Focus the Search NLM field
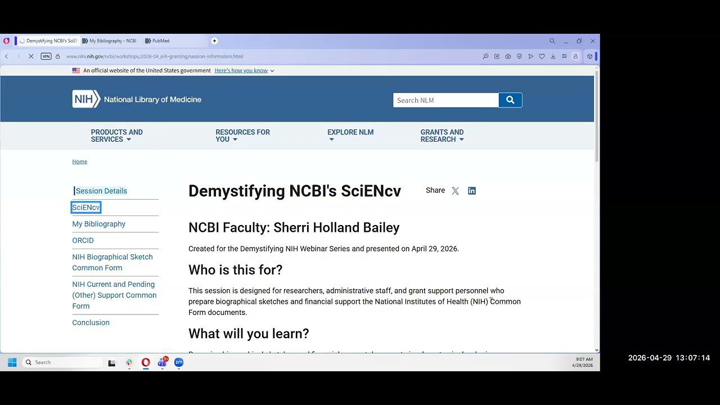The width and height of the screenshot is (720, 405). click(445, 100)
